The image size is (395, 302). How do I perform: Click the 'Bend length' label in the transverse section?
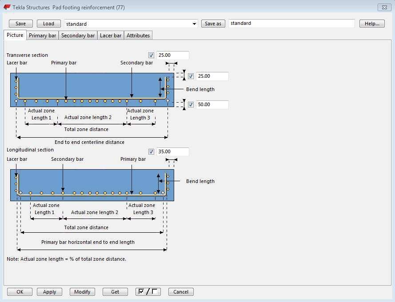click(200, 89)
